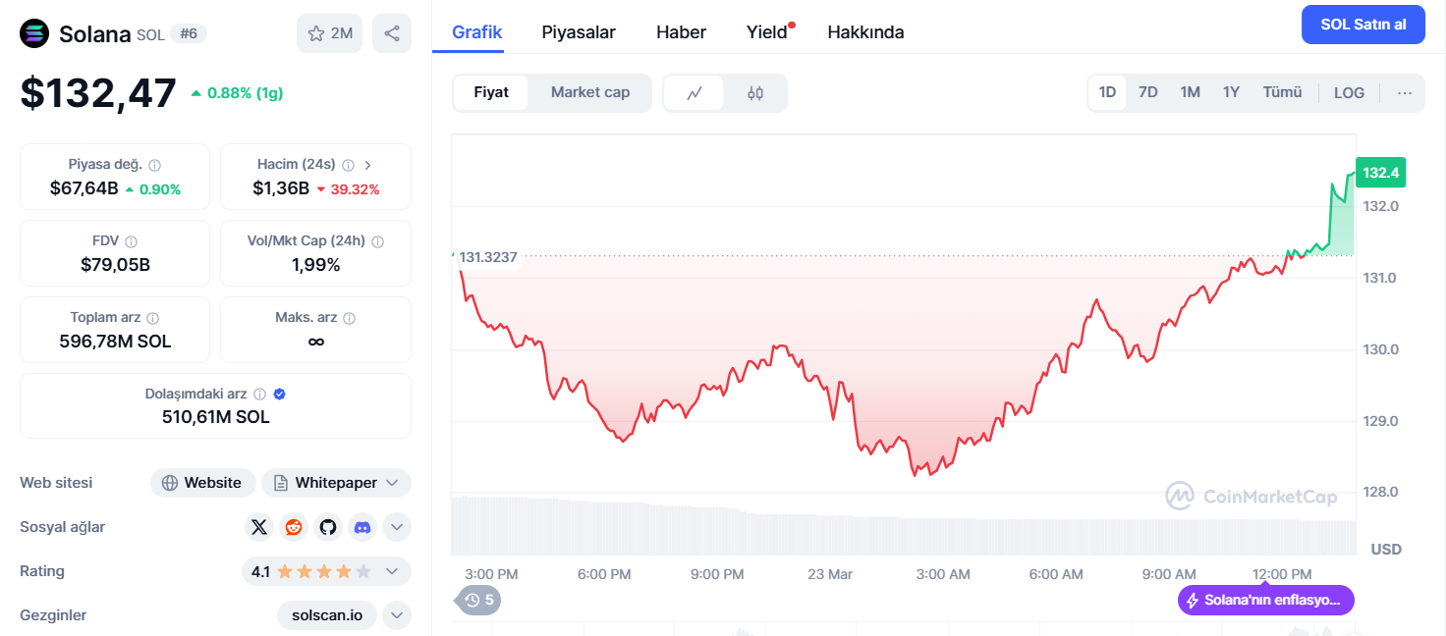Select the Fiyat chart toggle
This screenshot has width=1446, height=636.
point(491,92)
